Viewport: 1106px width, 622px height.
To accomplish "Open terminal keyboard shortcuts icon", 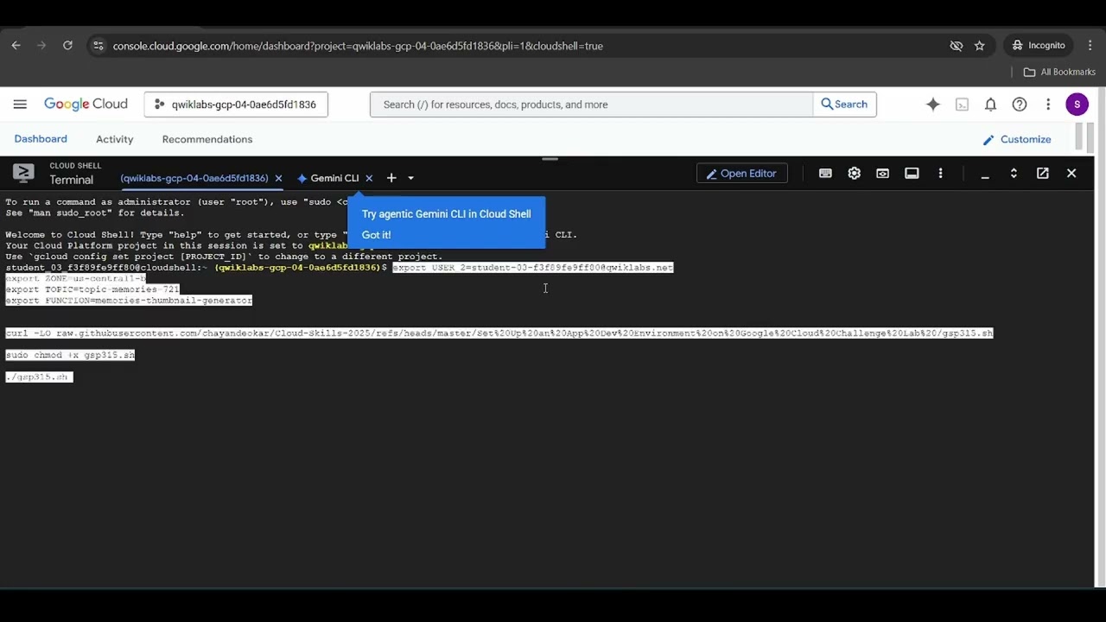I will pyautogui.click(x=825, y=174).
